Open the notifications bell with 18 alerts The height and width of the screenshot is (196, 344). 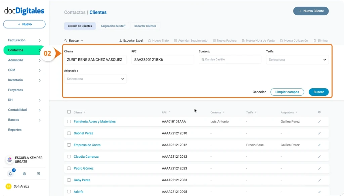[10, 174]
